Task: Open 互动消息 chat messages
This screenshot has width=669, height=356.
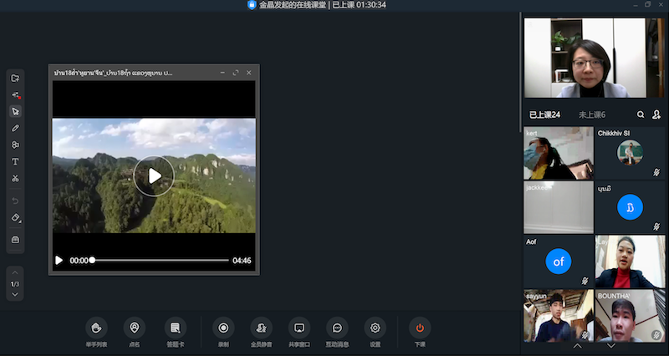Action: point(338,332)
